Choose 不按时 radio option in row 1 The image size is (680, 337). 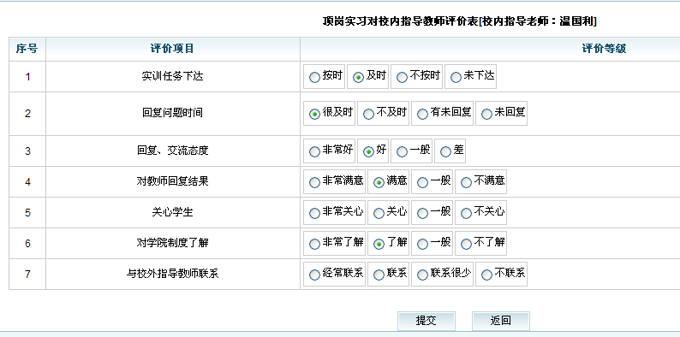click(402, 78)
